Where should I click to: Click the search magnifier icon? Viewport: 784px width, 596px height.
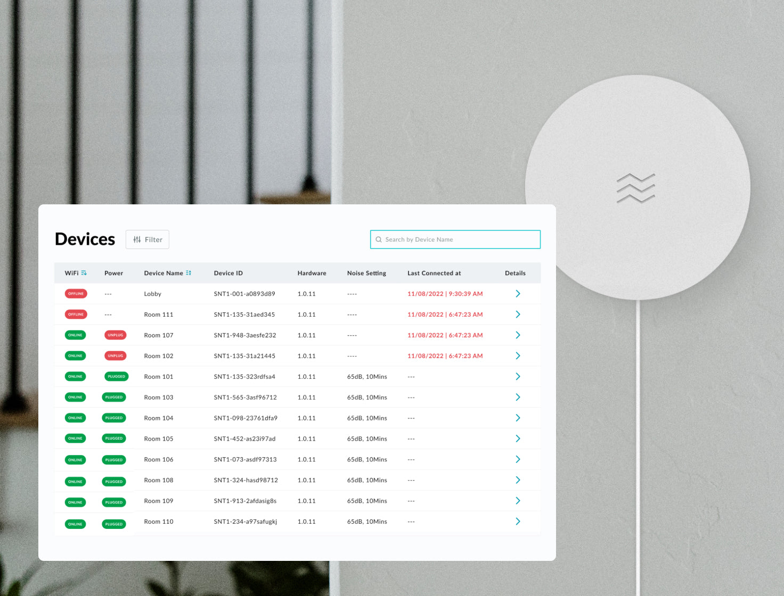[x=379, y=239]
